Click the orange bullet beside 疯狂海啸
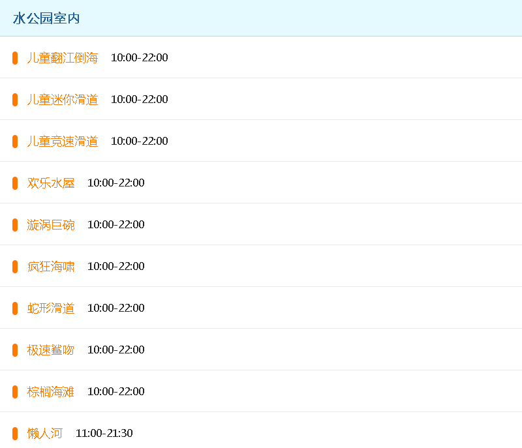This screenshot has width=522, height=448. pyautogui.click(x=15, y=267)
